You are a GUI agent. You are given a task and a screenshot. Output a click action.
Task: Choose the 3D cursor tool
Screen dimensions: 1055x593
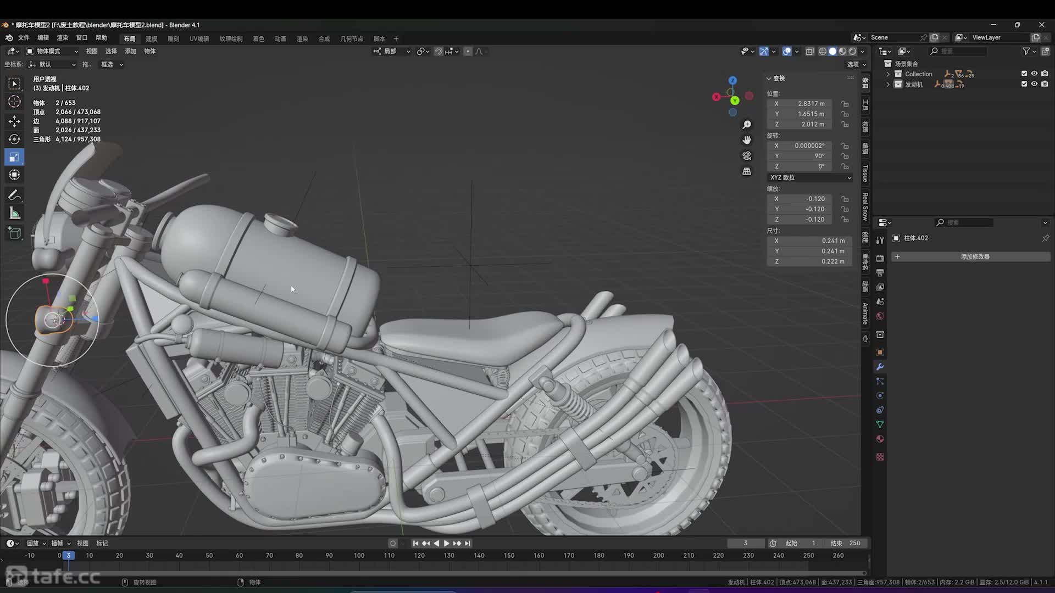[x=14, y=102]
